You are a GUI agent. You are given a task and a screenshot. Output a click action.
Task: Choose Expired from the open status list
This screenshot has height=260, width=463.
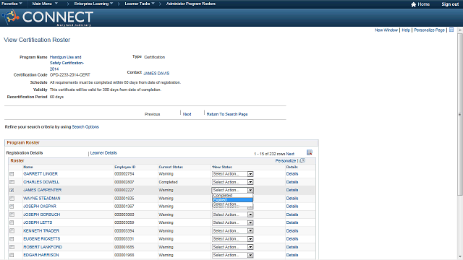[x=232, y=200]
